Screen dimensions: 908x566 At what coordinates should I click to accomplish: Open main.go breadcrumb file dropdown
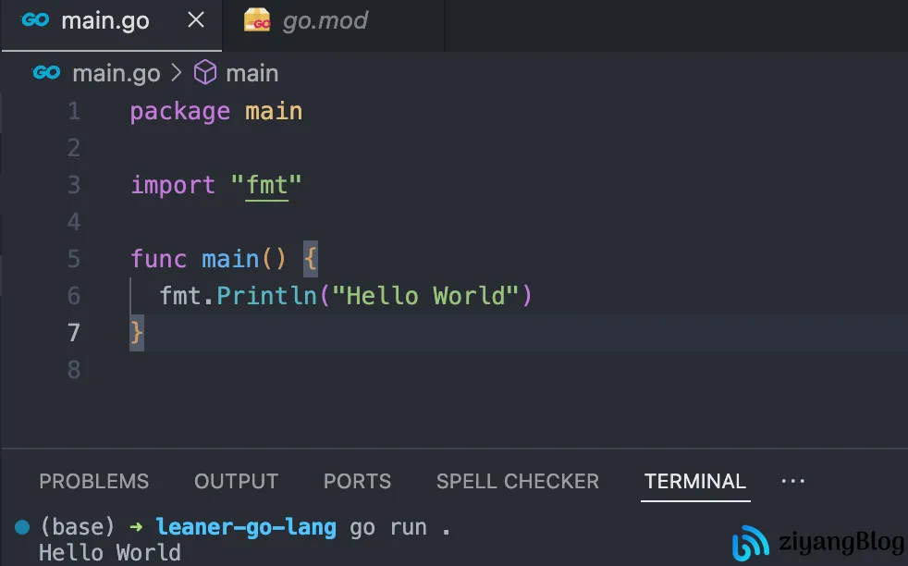pyautogui.click(x=116, y=73)
